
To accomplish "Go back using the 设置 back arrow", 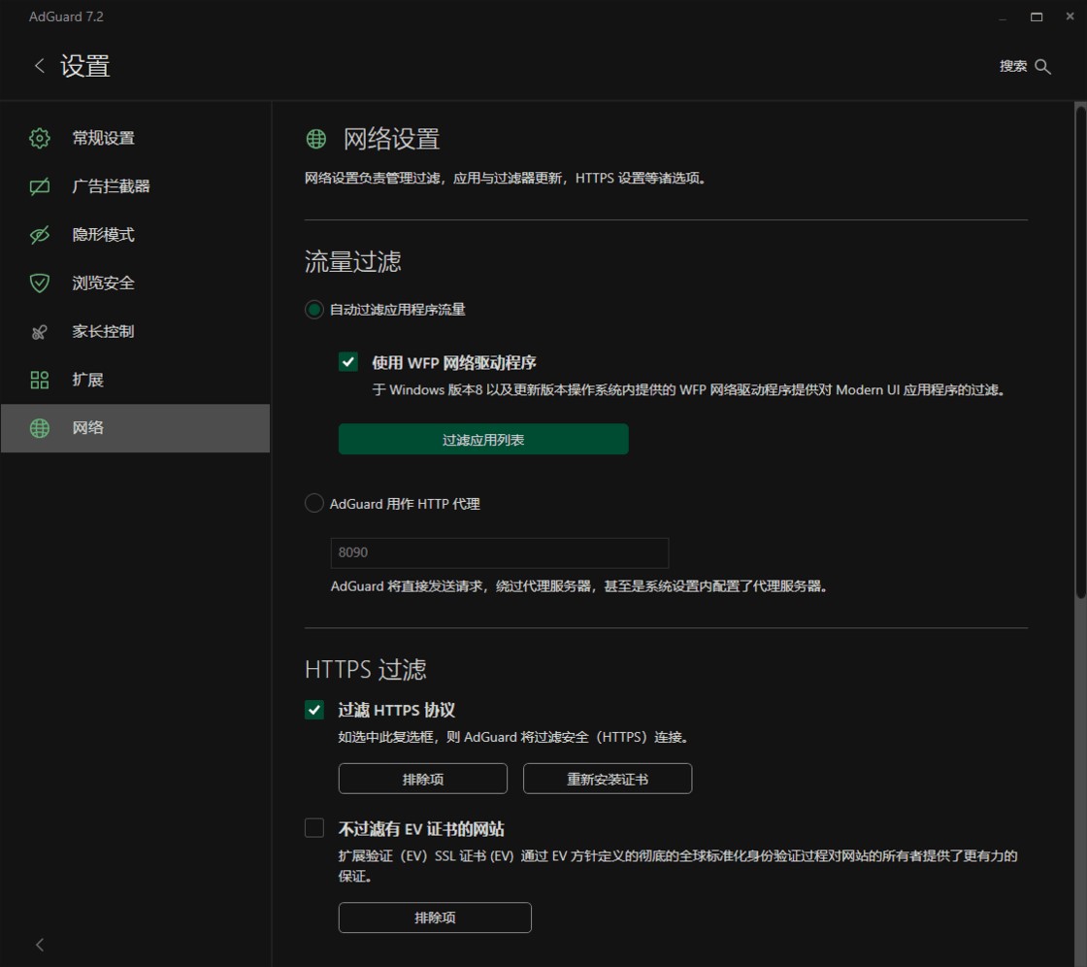I will tap(39, 66).
